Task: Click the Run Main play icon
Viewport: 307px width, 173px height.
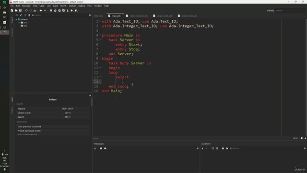Action: tap(72, 11)
